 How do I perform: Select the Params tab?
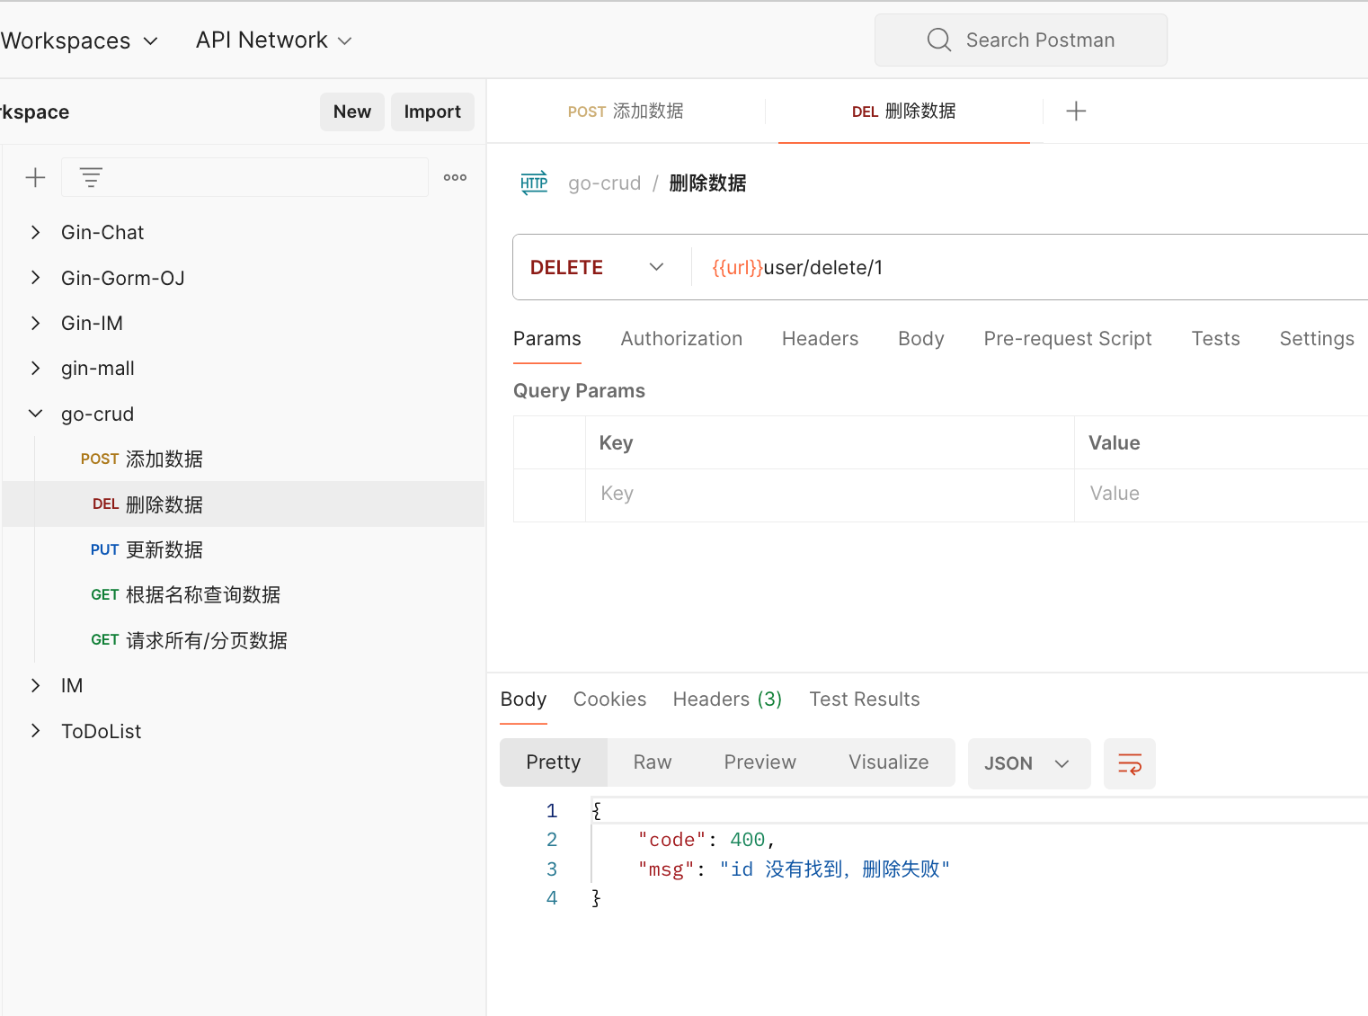point(547,339)
